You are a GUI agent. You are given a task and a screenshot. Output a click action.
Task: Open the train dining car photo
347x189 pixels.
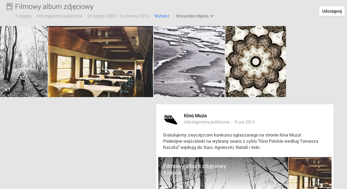(x=101, y=62)
